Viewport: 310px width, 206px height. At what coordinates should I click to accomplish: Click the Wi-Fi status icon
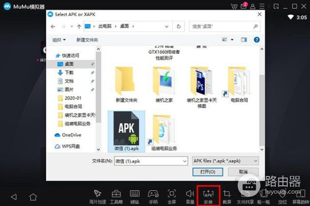[x=290, y=17]
